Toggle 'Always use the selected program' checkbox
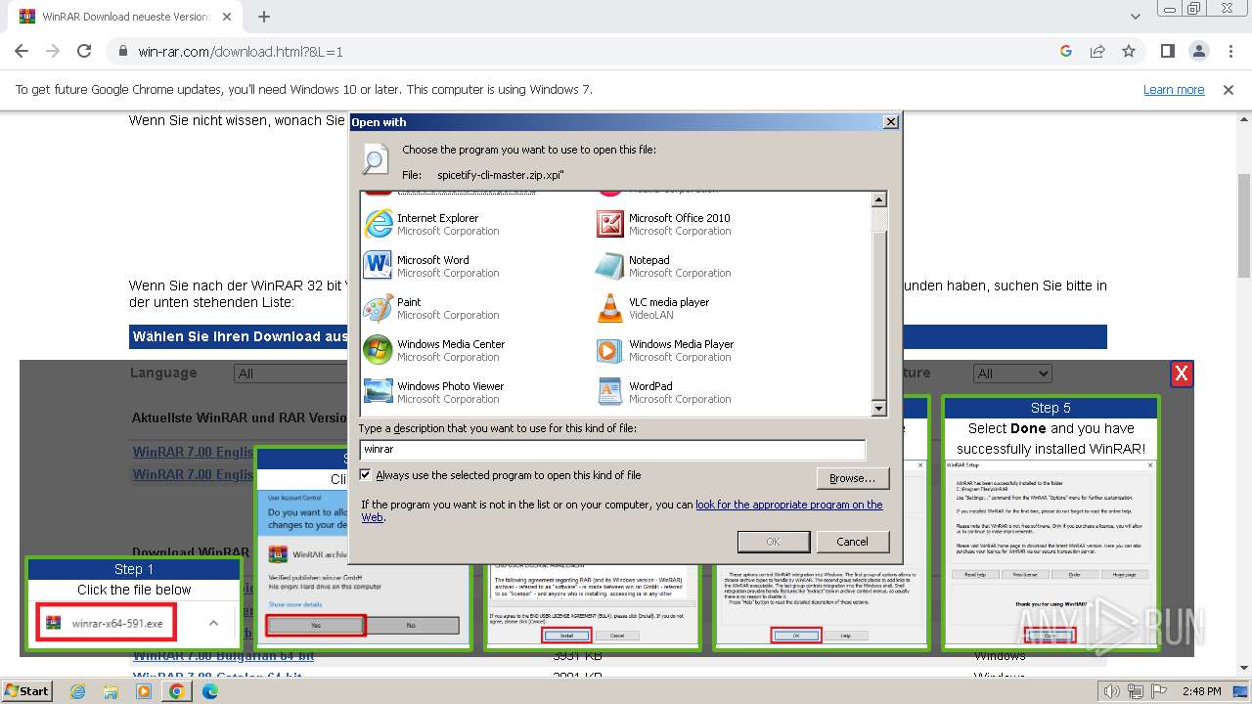 click(366, 475)
